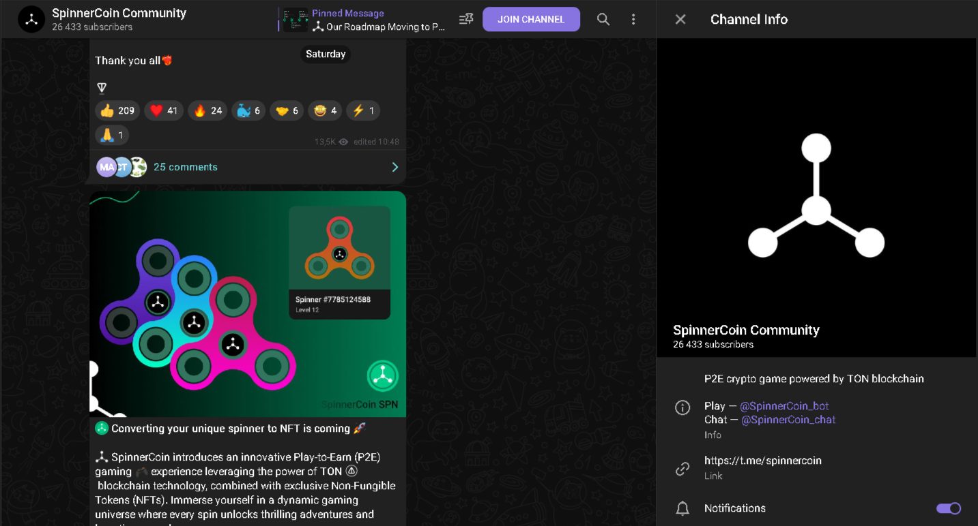Click the Saturday date badge

326,54
